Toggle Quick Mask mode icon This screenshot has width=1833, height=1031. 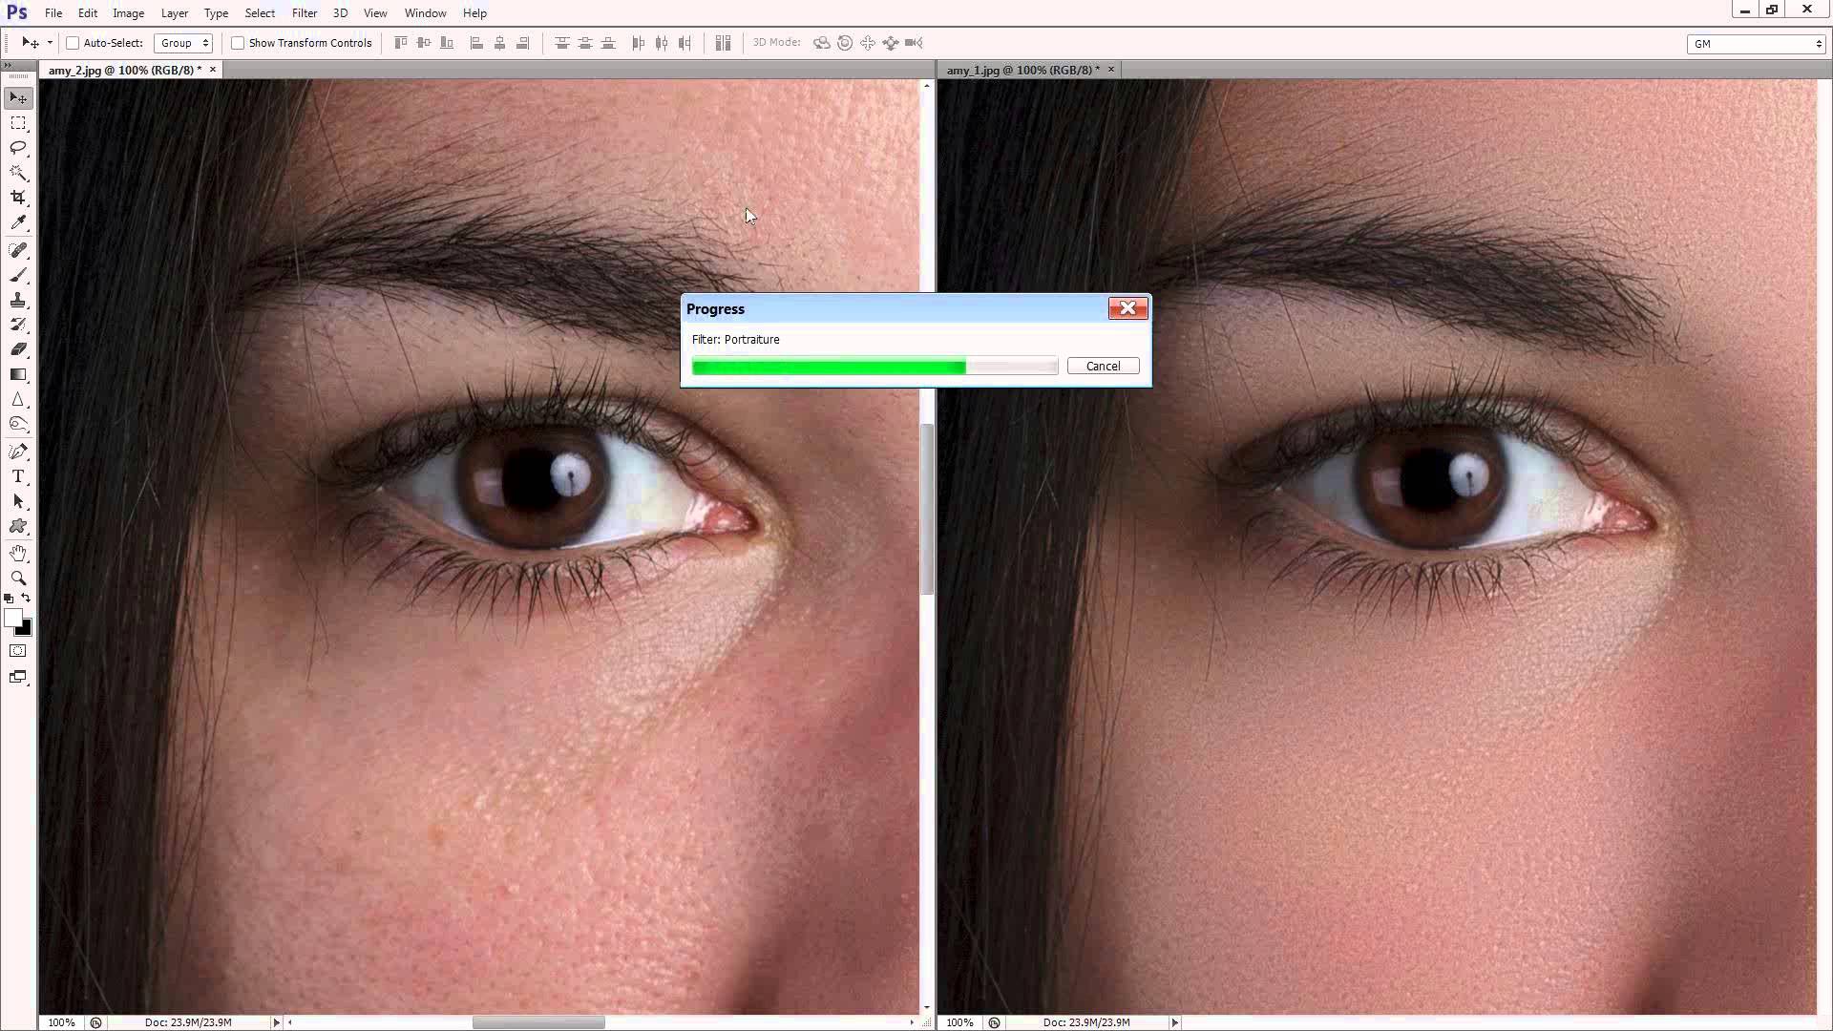(18, 651)
